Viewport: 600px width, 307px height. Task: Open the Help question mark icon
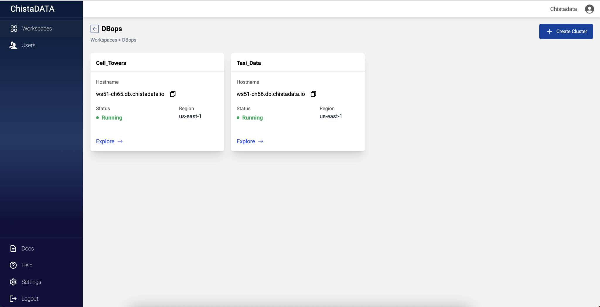coord(13,265)
